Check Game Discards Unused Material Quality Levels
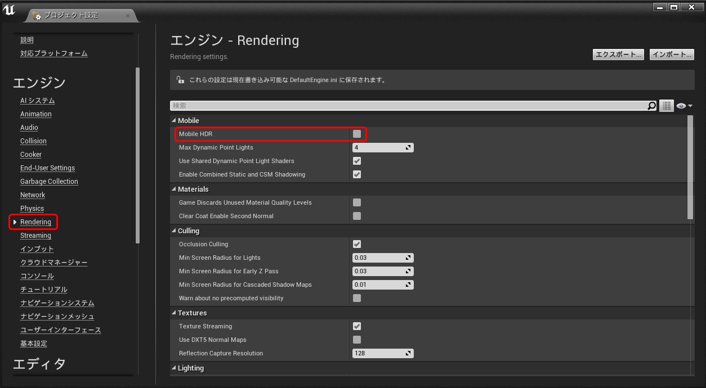This screenshot has width=706, height=388. tap(357, 202)
